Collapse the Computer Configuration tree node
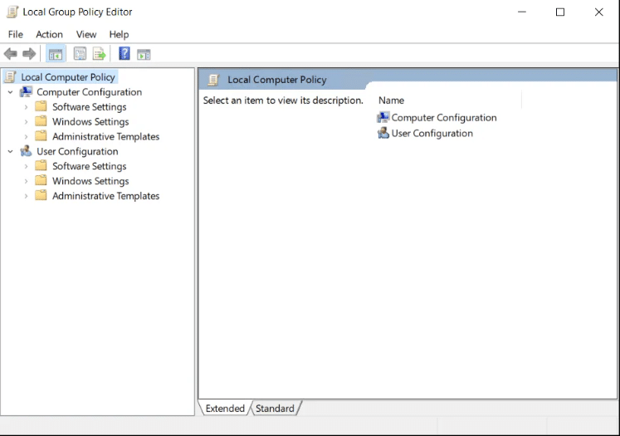 (11, 92)
